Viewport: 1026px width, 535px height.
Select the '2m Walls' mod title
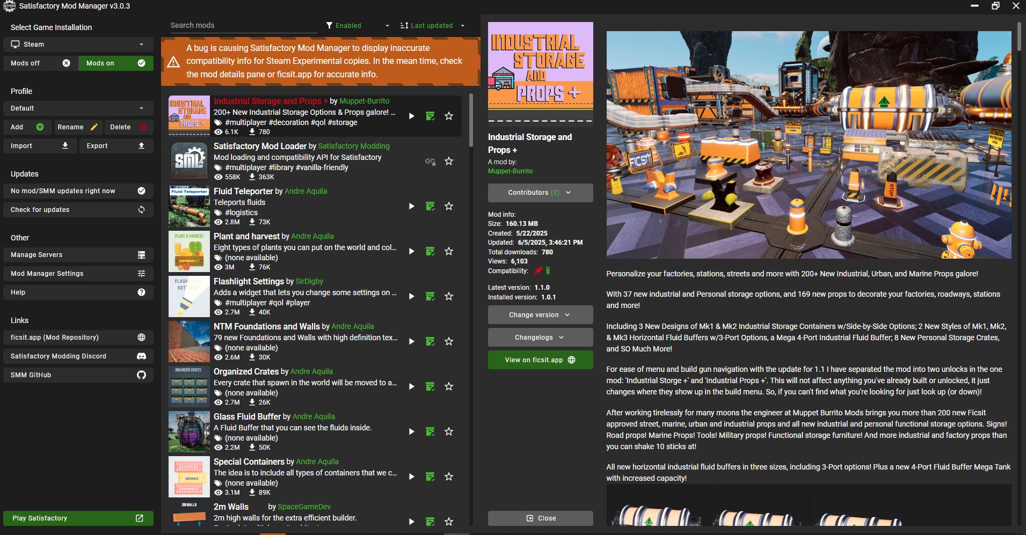[231, 507]
